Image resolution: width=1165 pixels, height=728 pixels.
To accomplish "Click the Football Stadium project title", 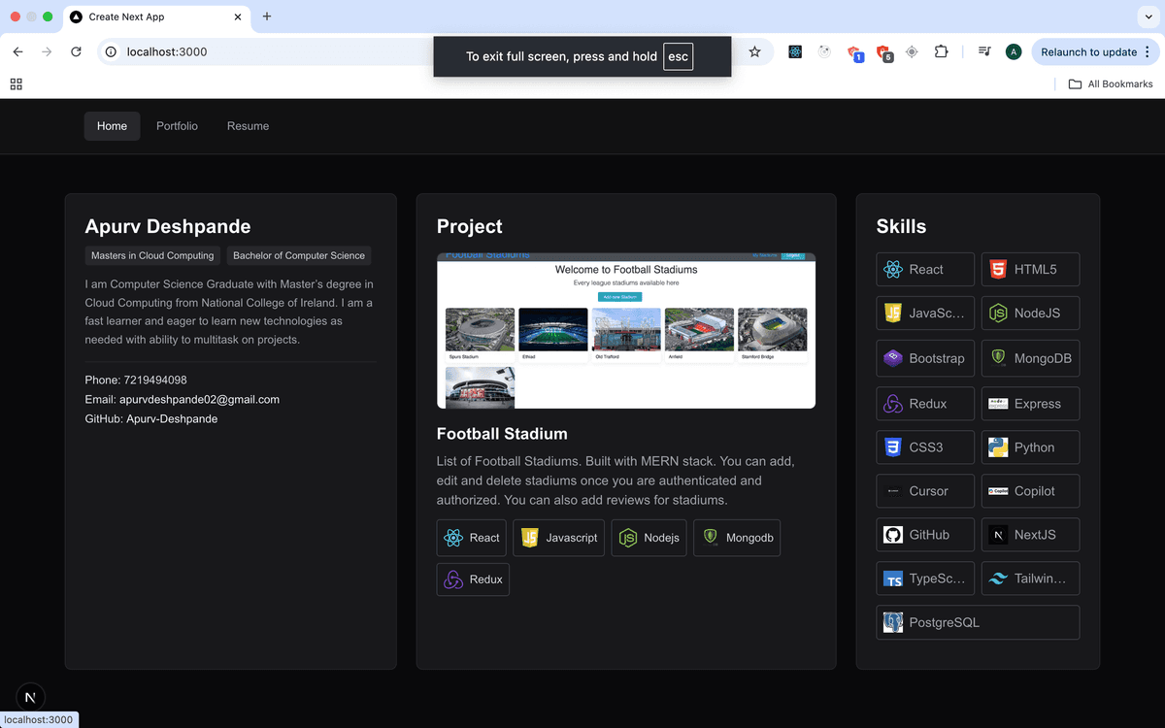I will coord(502,434).
